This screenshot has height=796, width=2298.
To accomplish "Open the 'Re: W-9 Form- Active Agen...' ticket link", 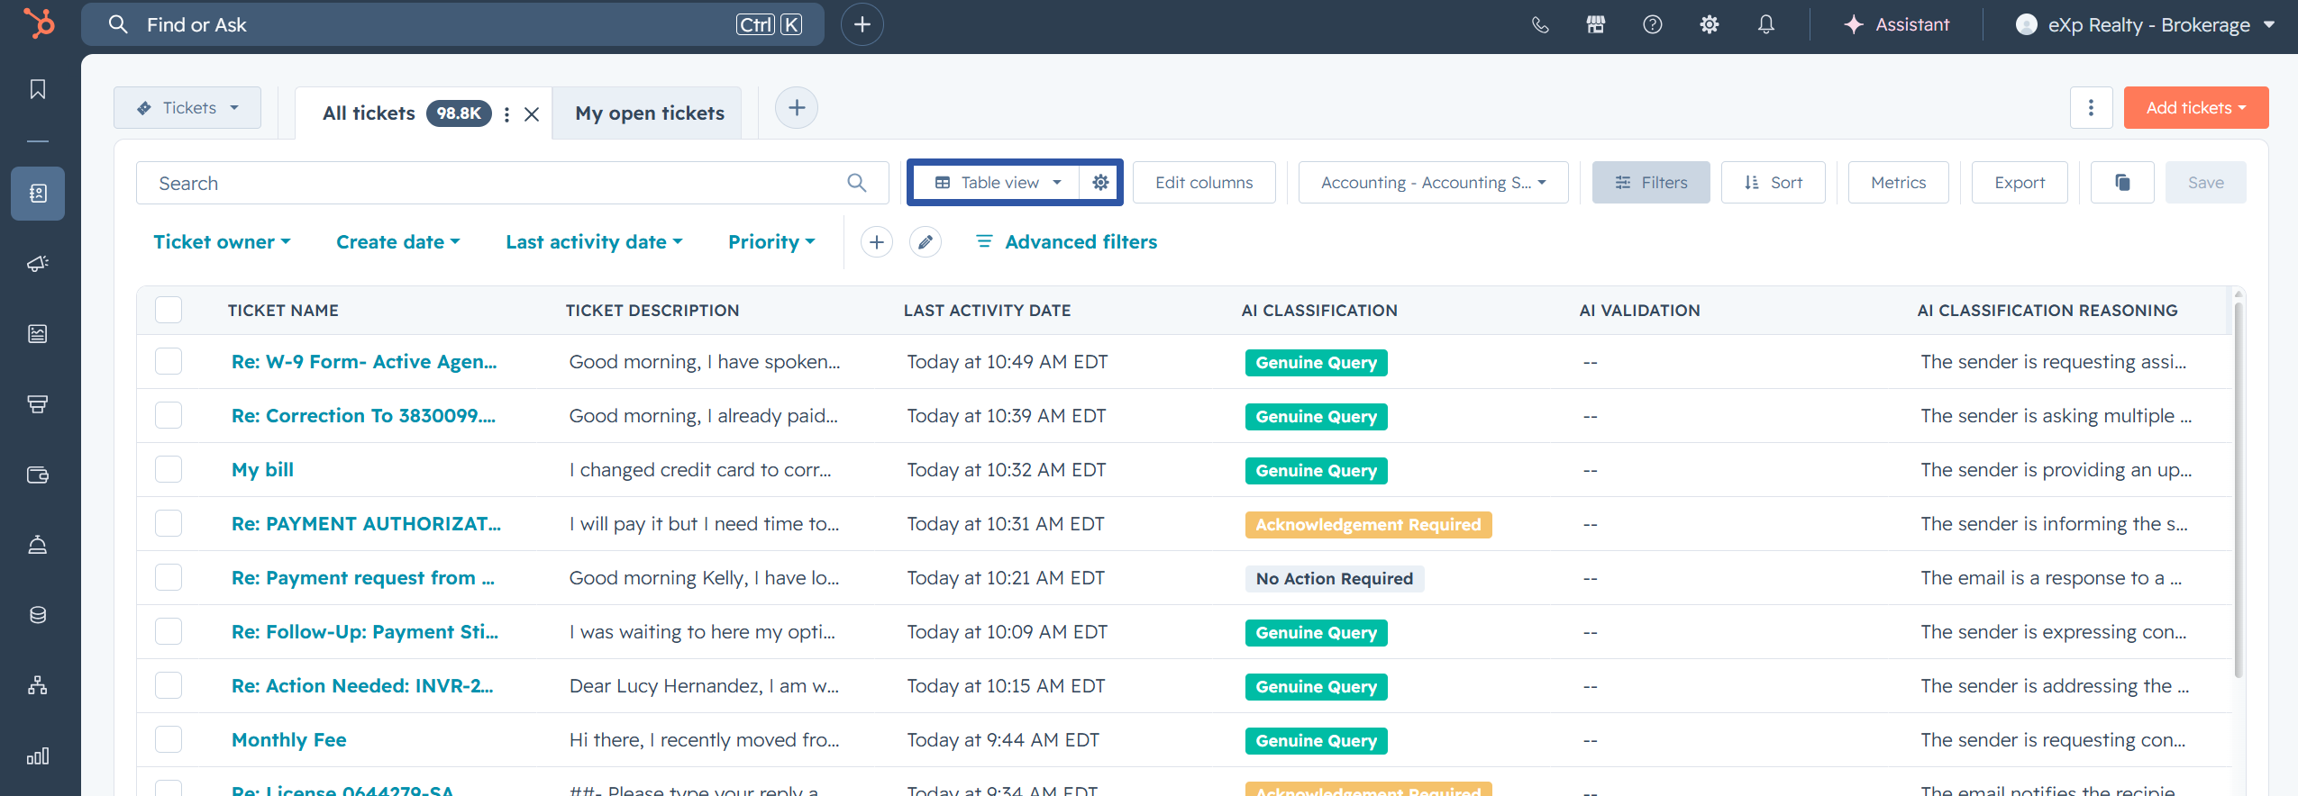I will (x=364, y=362).
